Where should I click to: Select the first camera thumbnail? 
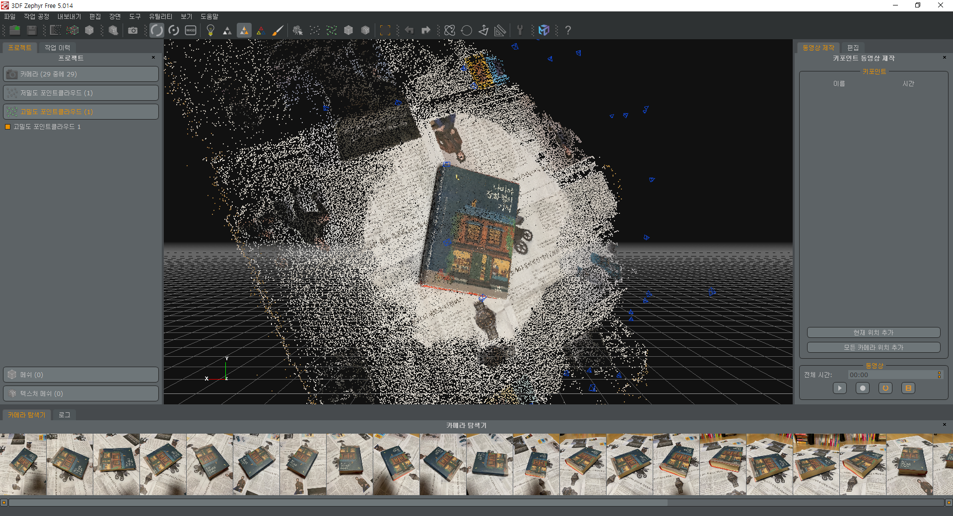click(x=23, y=464)
